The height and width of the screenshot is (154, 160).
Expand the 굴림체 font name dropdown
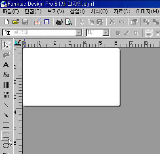(x=79, y=33)
